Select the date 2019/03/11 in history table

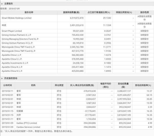8,91
